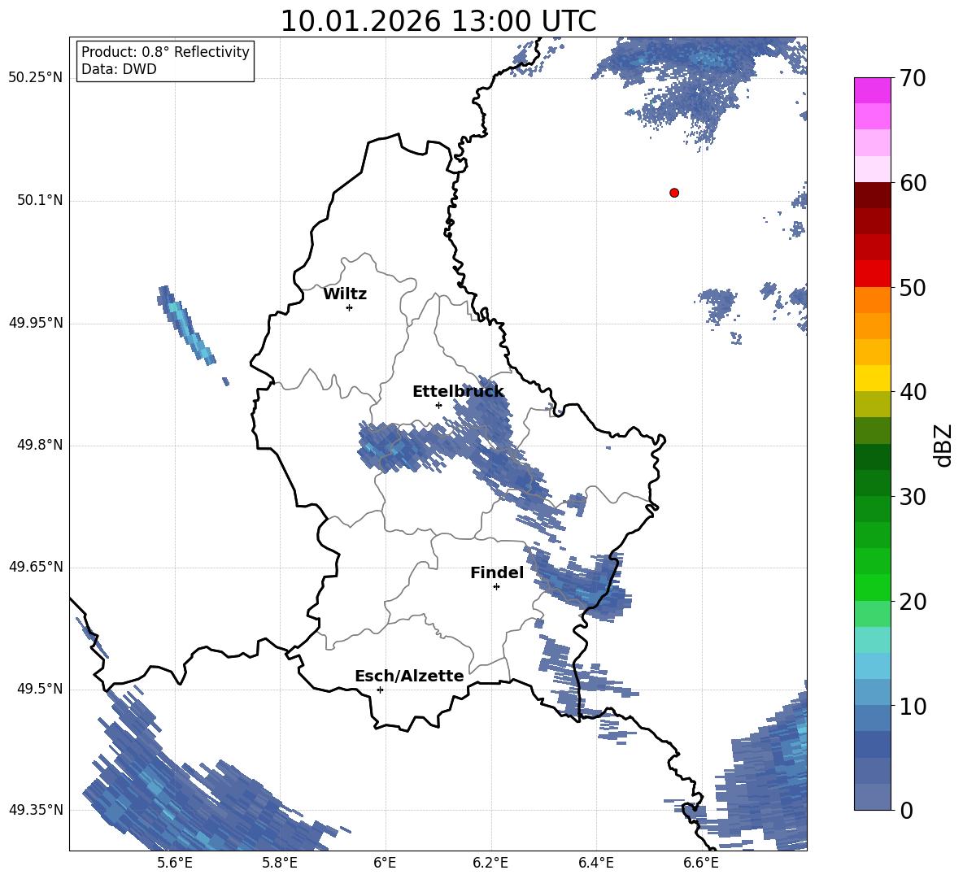Click the title '10.01.2026 13:00 UTC'
Viewport: 963px width, 879px height.
pos(438,21)
